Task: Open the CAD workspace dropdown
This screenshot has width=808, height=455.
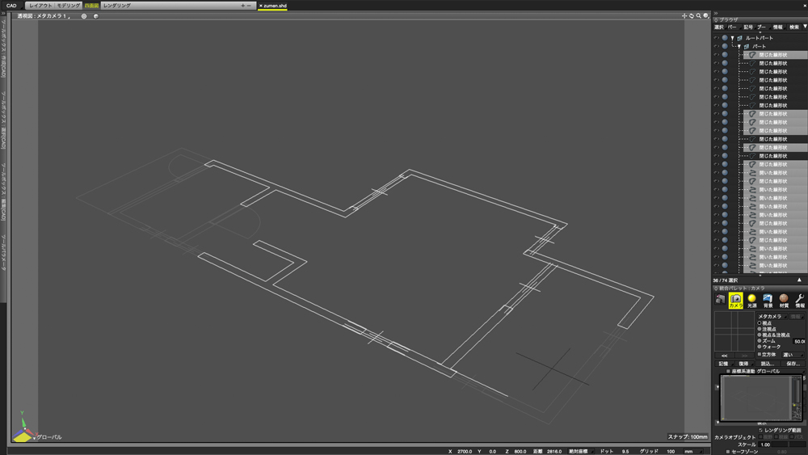Action: coord(12,6)
